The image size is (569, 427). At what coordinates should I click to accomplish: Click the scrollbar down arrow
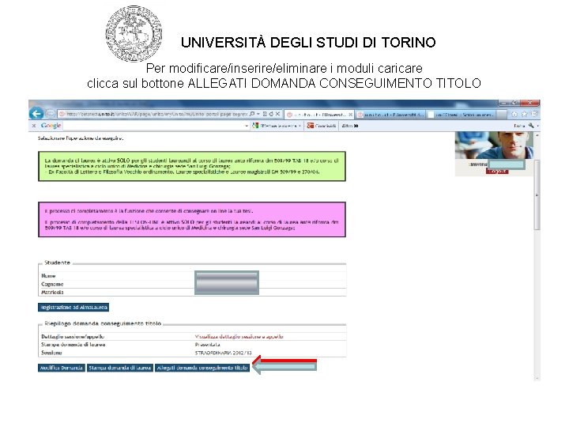tap(537, 378)
